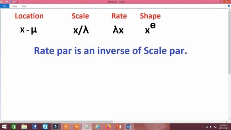Minimize the Paint window
This screenshot has width=231, height=130.
[x=216, y=2]
